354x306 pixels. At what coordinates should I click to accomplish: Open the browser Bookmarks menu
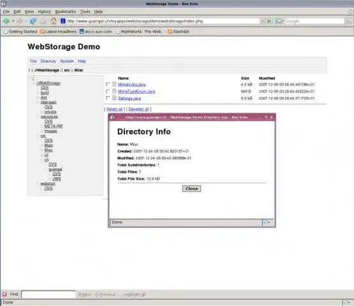coord(66,11)
